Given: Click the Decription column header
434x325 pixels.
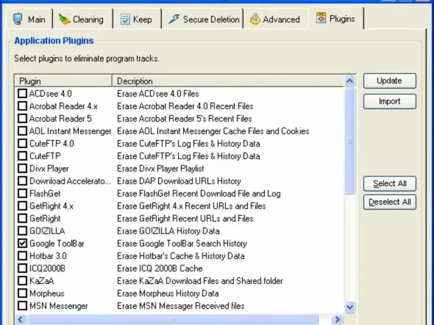Looking at the screenshot, I should pyautogui.click(x=228, y=81).
